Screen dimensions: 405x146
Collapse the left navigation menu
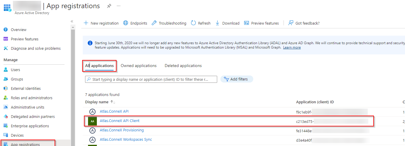(72, 21)
